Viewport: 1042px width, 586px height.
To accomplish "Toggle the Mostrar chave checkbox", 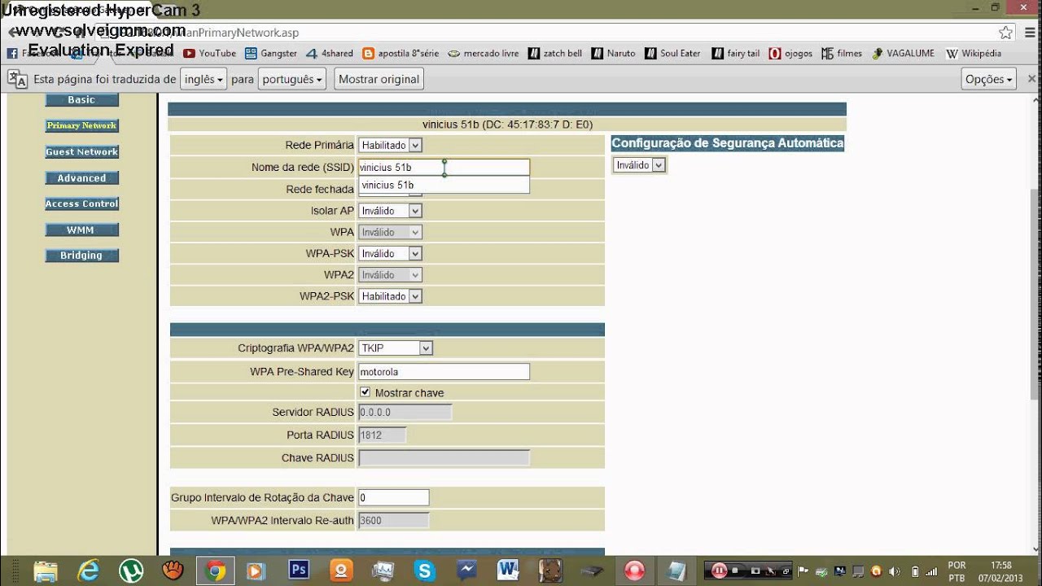I will (x=365, y=392).
